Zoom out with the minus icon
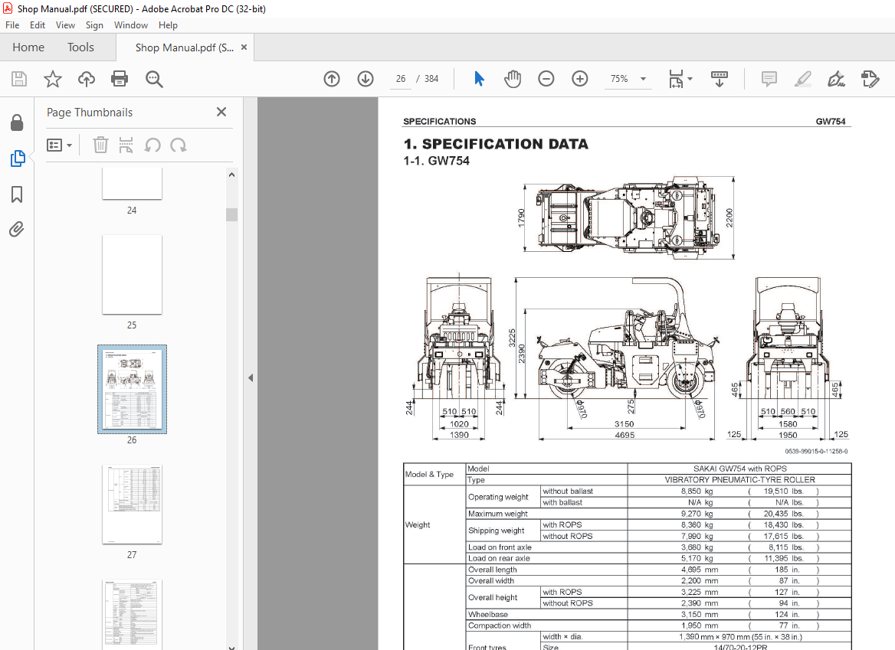The image size is (895, 650). click(x=546, y=79)
